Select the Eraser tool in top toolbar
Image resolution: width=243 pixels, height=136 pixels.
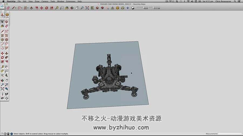pyautogui.click(x=8, y=8)
